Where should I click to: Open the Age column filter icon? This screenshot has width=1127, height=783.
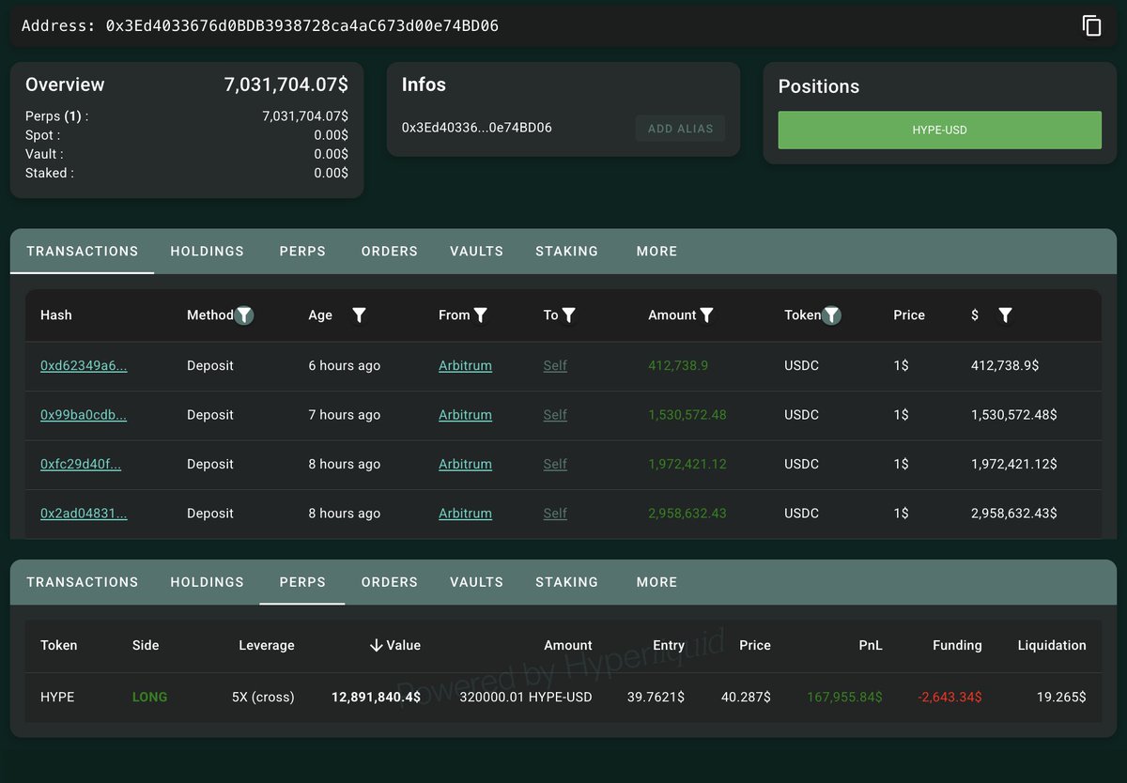tap(359, 315)
